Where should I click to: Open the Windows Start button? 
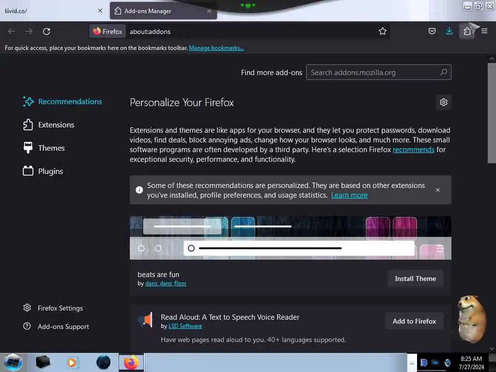click(13, 362)
